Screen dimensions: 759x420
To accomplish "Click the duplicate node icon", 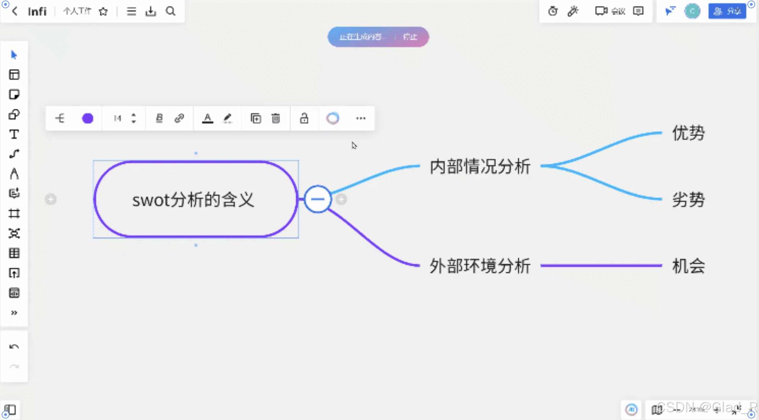I will click(x=256, y=118).
